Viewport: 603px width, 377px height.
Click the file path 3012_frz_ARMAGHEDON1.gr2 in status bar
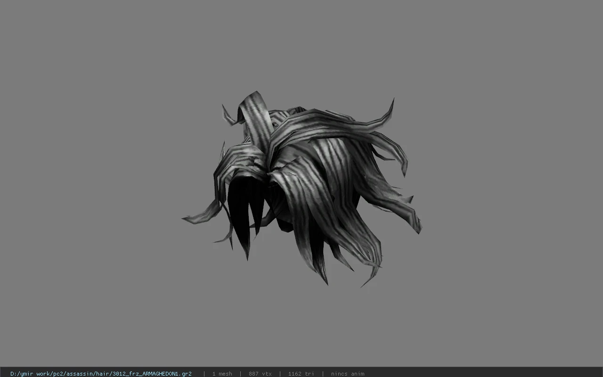click(101, 374)
